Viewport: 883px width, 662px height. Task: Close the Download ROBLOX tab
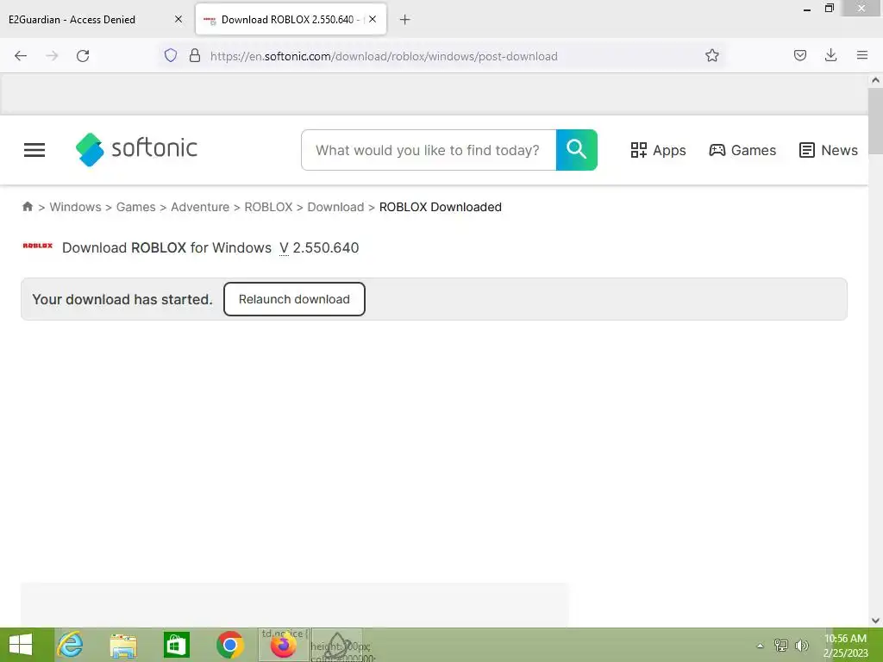pyautogui.click(x=373, y=19)
